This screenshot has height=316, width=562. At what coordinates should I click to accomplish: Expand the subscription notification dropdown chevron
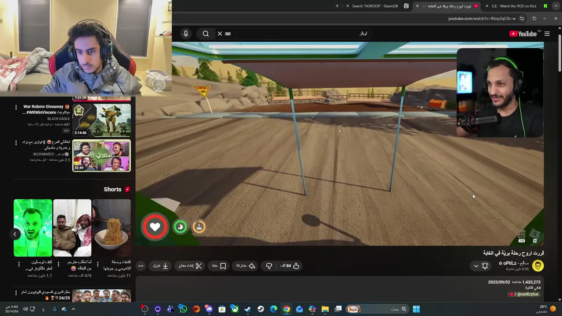click(x=476, y=266)
